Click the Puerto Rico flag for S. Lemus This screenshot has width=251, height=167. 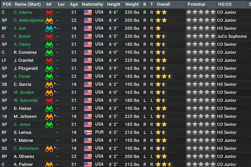point(87,133)
